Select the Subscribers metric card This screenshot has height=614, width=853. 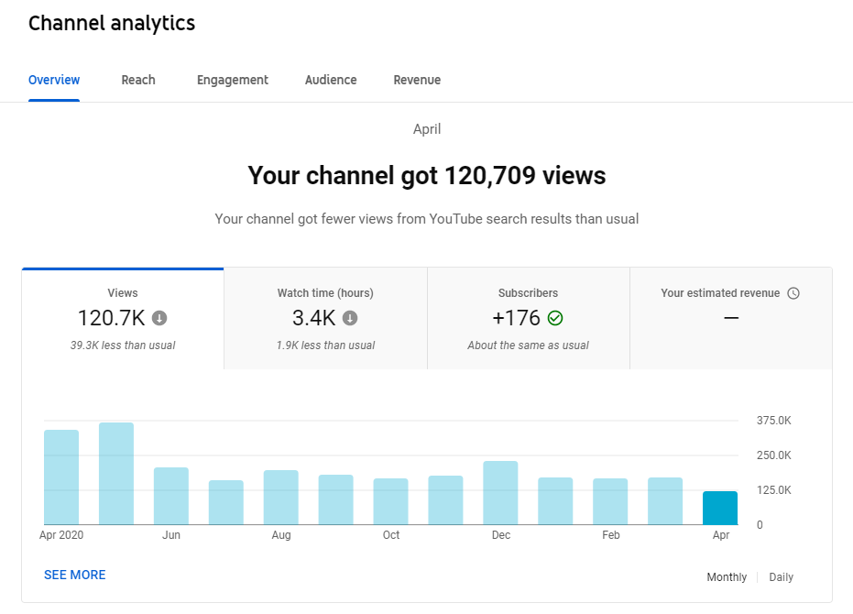pos(529,319)
